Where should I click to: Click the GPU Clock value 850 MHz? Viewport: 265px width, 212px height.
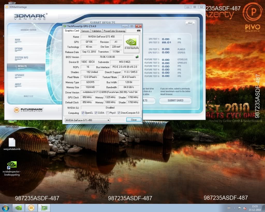click(x=87, y=97)
